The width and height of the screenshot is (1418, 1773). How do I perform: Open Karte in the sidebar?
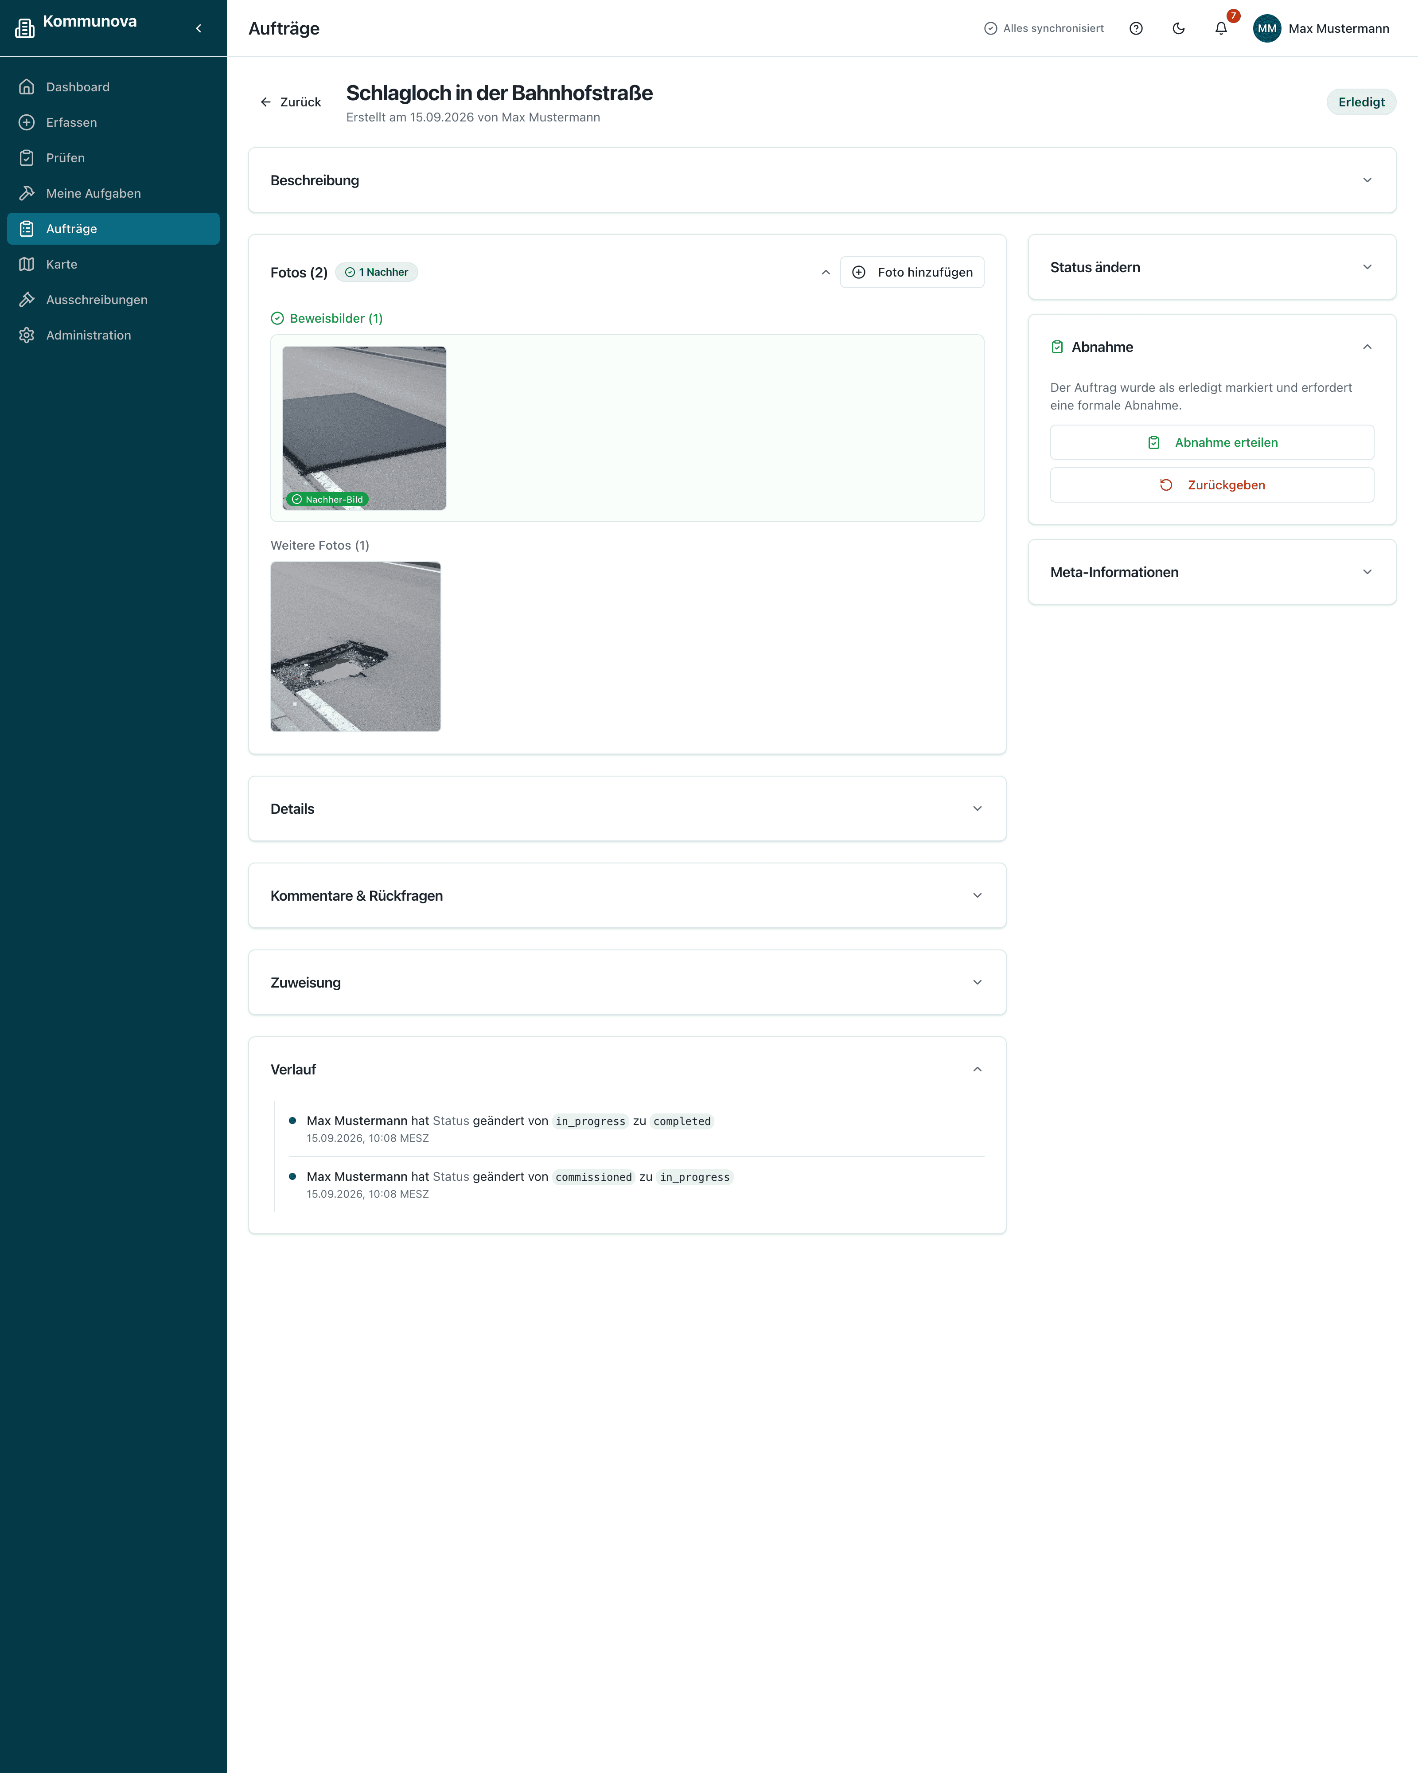[113, 264]
